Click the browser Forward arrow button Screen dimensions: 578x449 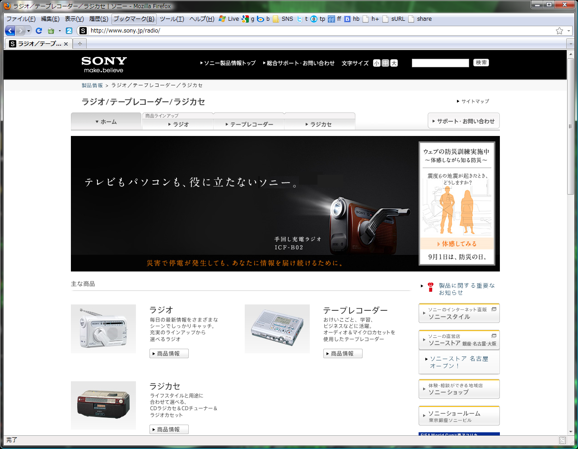click(21, 31)
